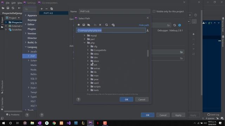Open the Edit menu
Viewport: 225px width, 126px height.
tap(13, 3)
